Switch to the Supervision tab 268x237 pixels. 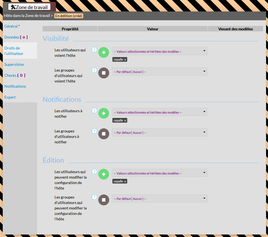pyautogui.click(x=14, y=64)
